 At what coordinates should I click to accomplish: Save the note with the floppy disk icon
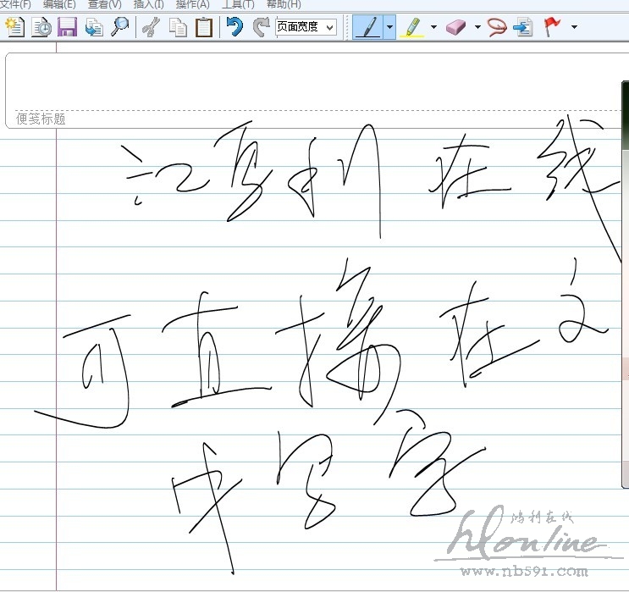(68, 27)
